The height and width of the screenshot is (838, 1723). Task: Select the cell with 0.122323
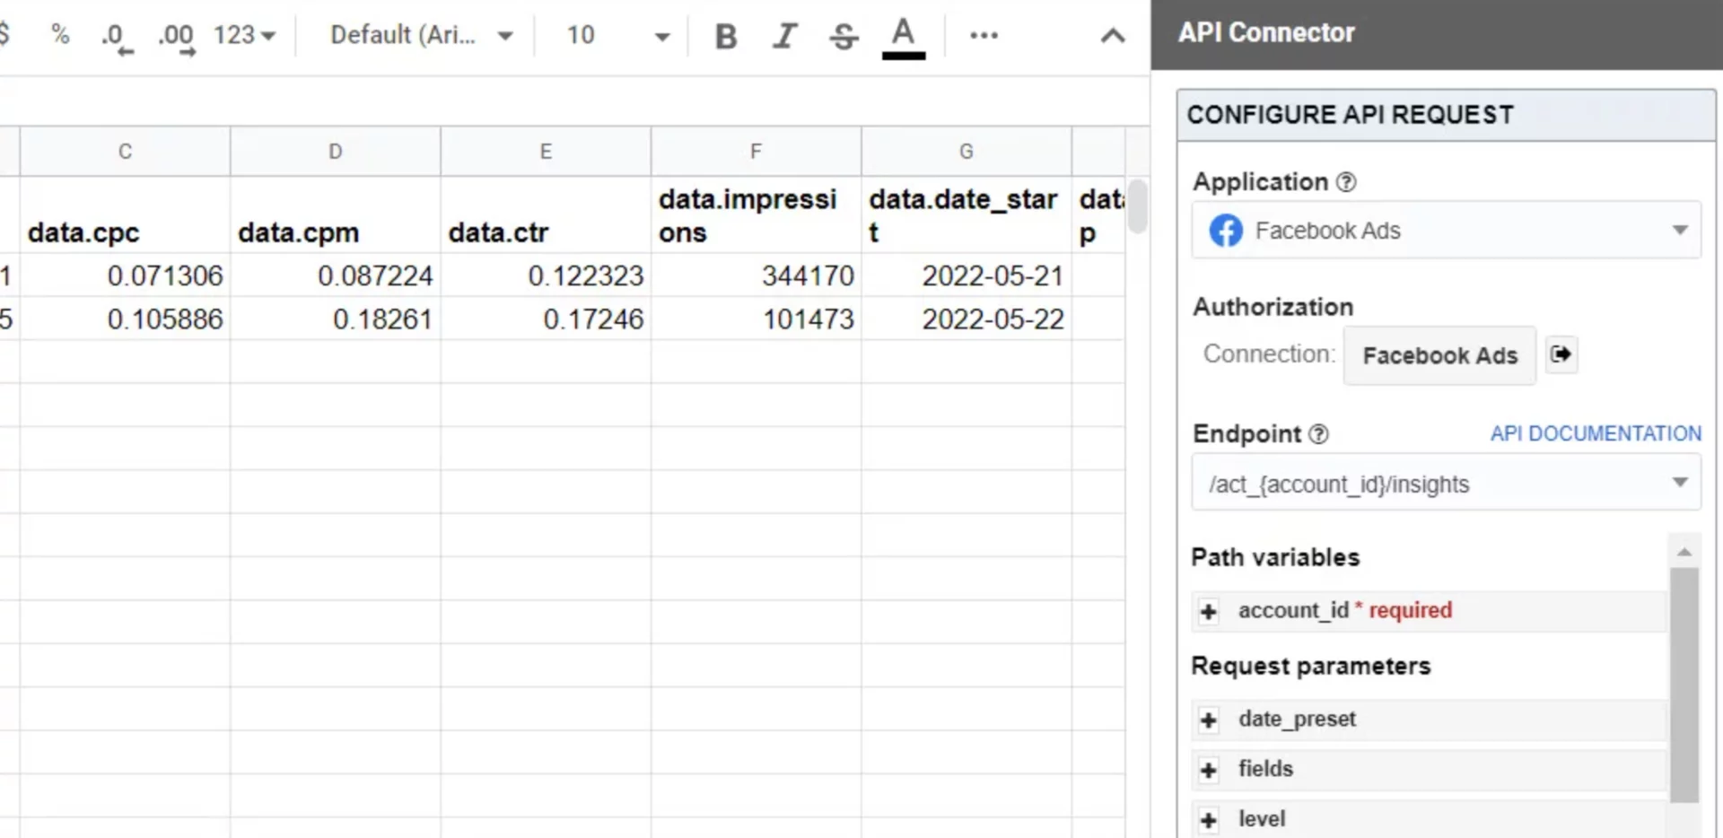click(x=546, y=275)
